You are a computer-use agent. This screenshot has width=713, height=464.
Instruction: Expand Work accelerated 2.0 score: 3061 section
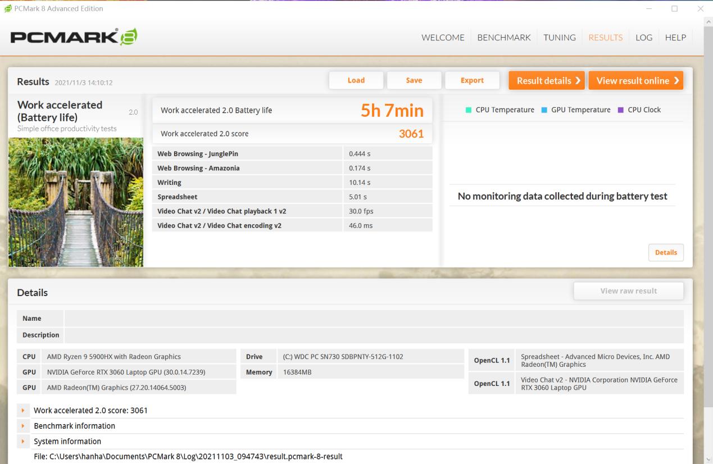tap(23, 411)
